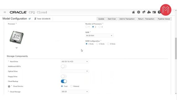Open the empty Optical Drive dropdown

[x=75, y=71]
